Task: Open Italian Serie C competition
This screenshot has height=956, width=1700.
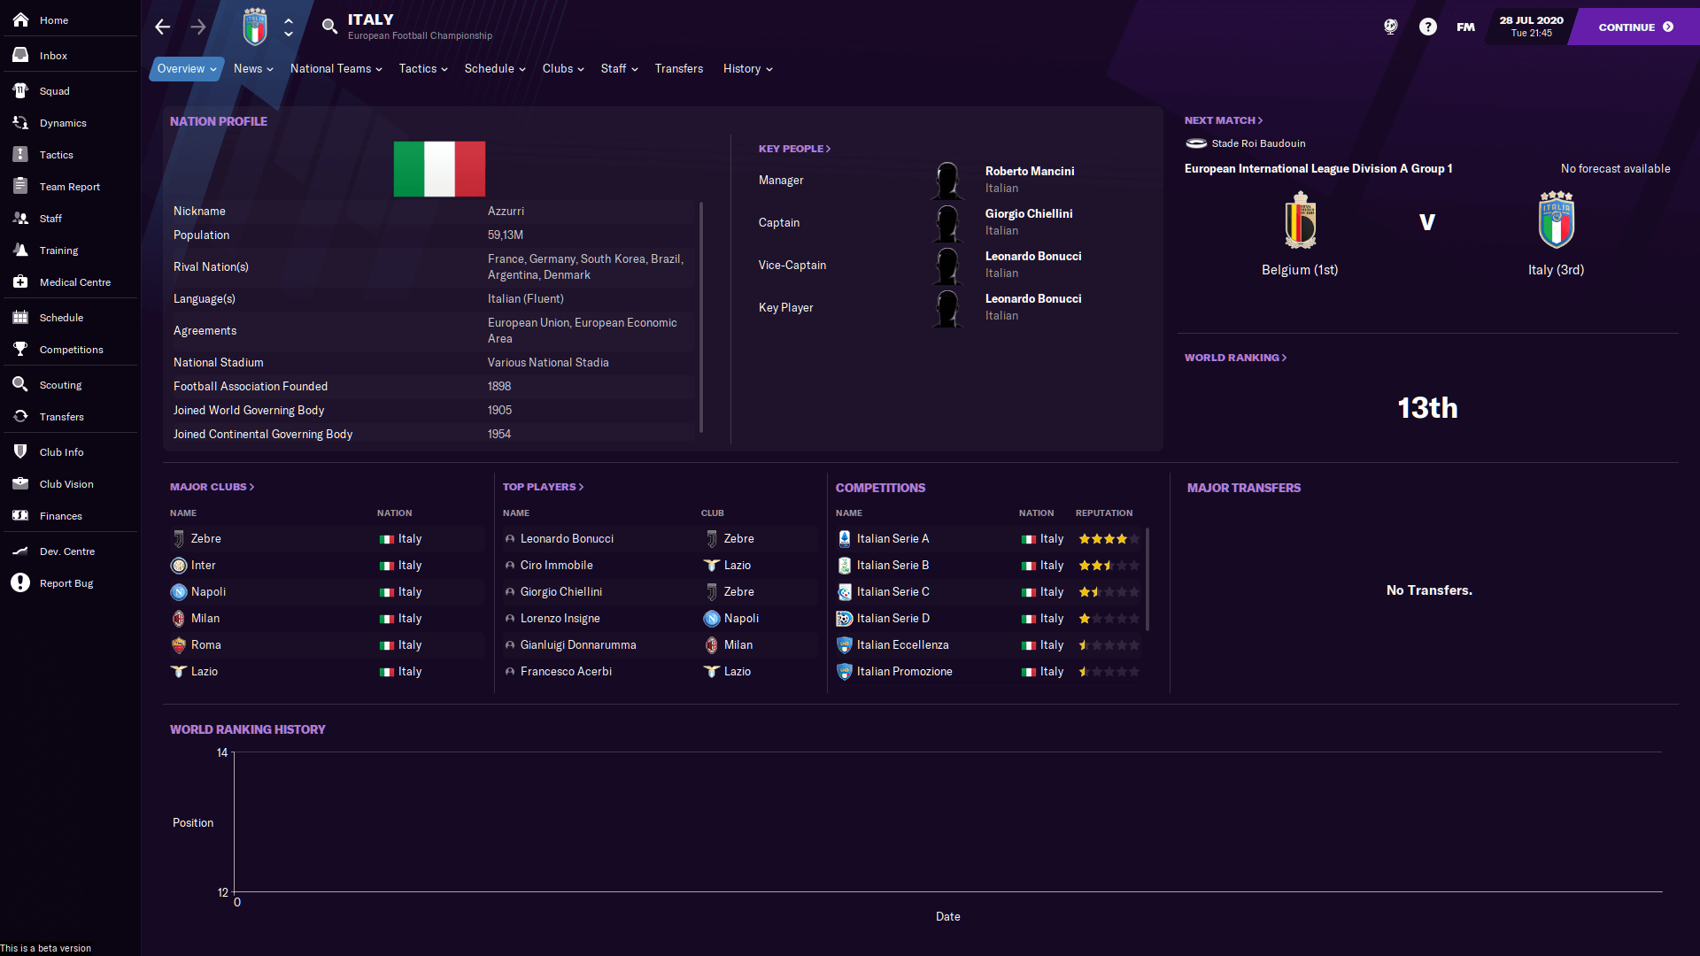Action: point(893,591)
